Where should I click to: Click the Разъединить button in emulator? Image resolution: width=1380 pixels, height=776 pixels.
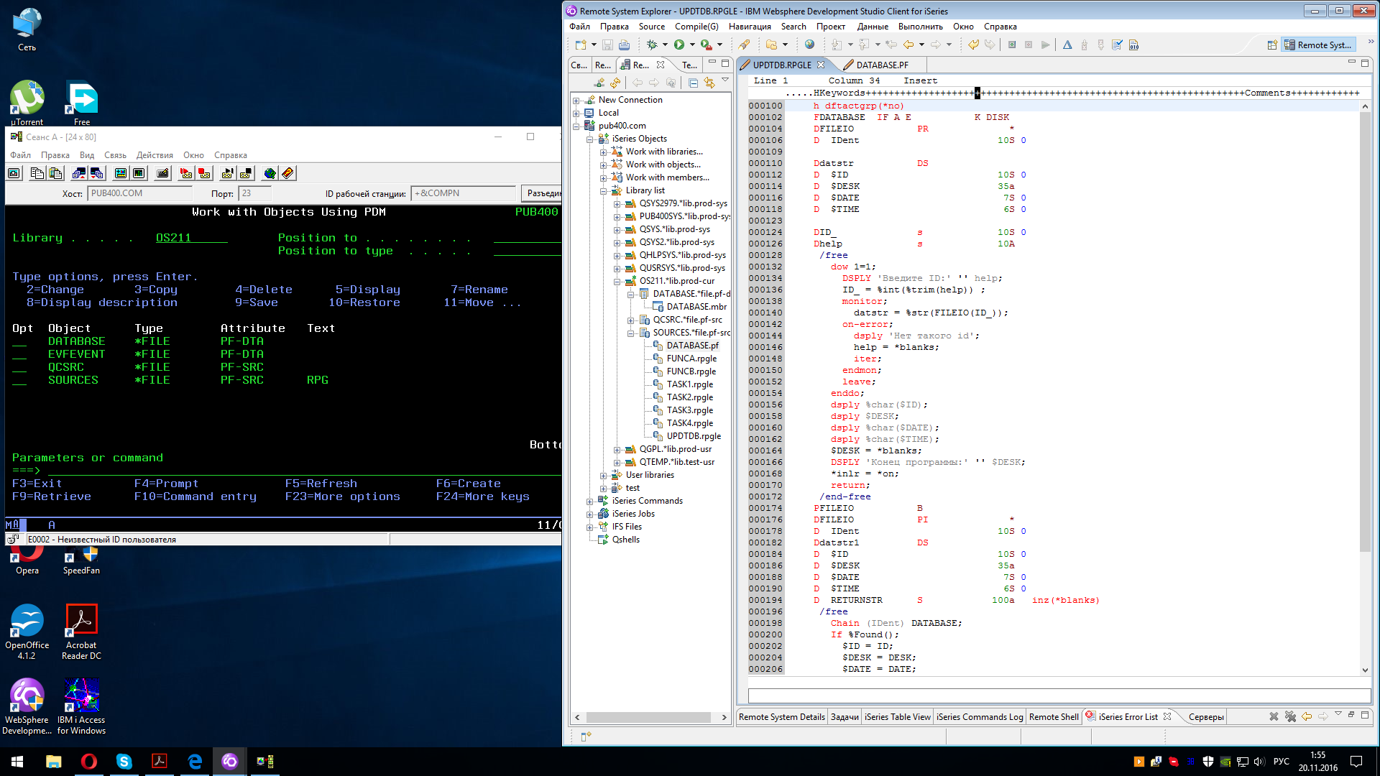click(543, 193)
